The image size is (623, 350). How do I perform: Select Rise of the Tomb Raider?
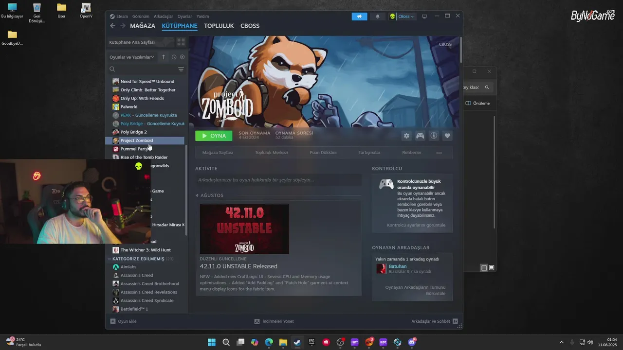click(x=144, y=157)
